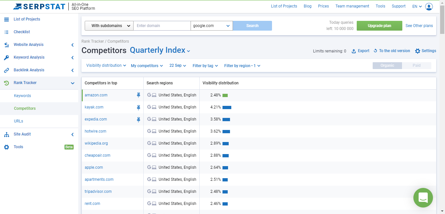
Task: Click the desktop icon in apple.com row
Action: [x=154, y=167]
